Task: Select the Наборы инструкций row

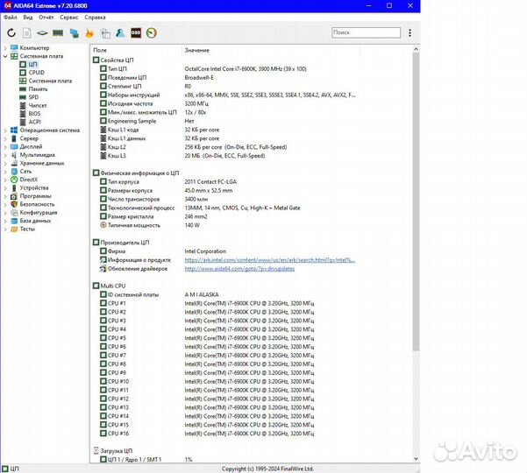Action: point(224,95)
